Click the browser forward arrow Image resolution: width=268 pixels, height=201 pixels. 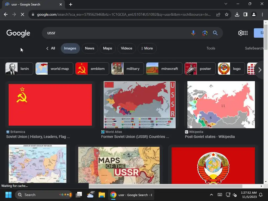click(14, 15)
